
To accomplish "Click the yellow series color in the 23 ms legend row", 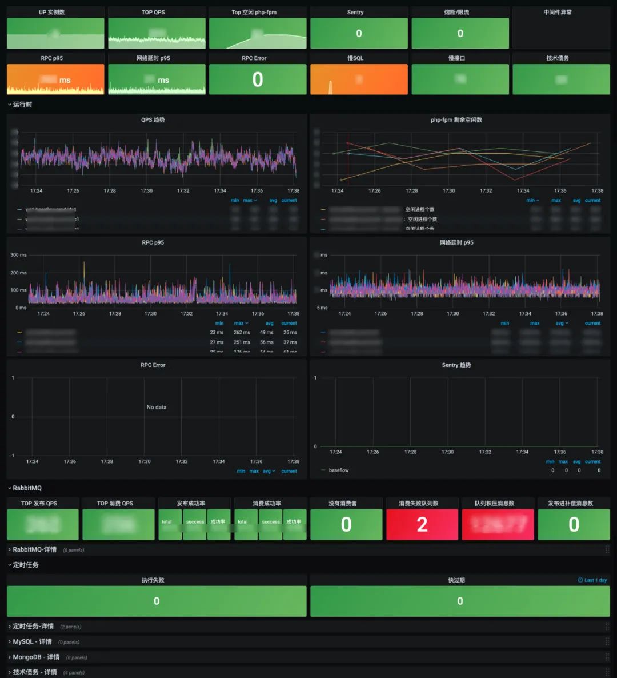I will 19,333.
